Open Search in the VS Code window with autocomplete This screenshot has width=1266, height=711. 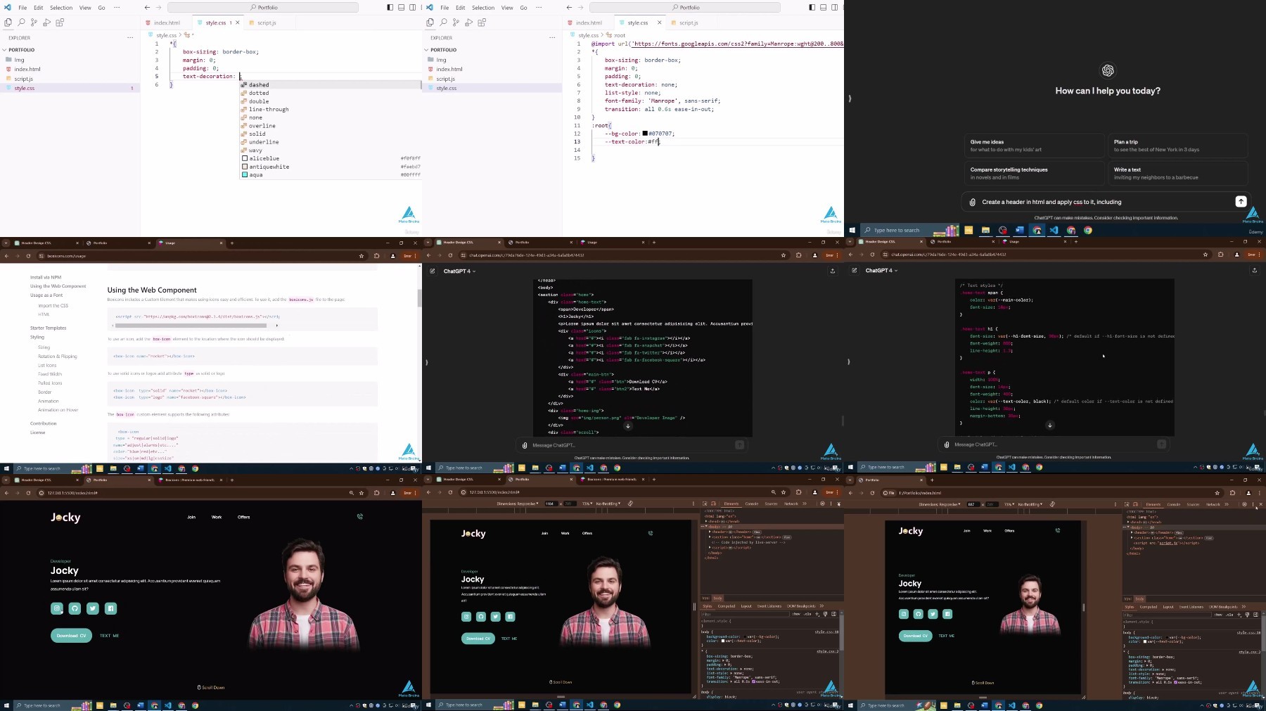point(21,23)
